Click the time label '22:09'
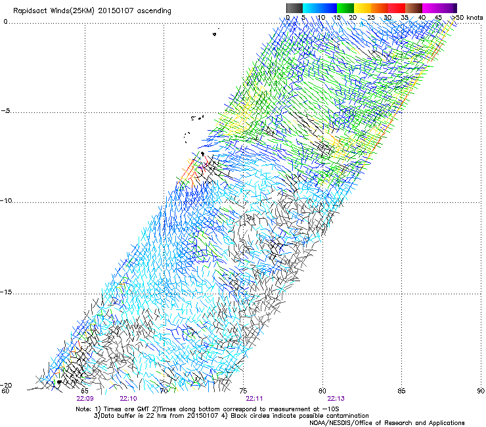The image size is (486, 427). point(85,399)
